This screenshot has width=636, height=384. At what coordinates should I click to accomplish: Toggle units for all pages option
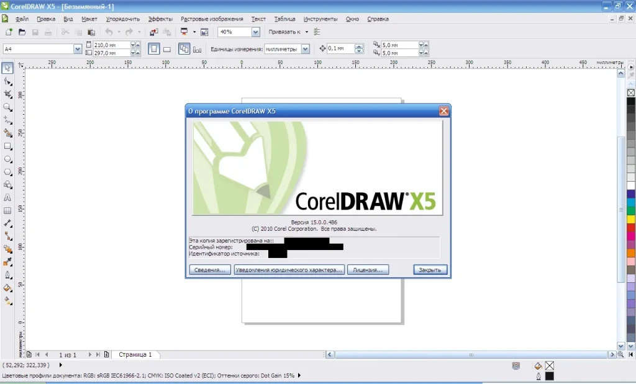(184, 48)
